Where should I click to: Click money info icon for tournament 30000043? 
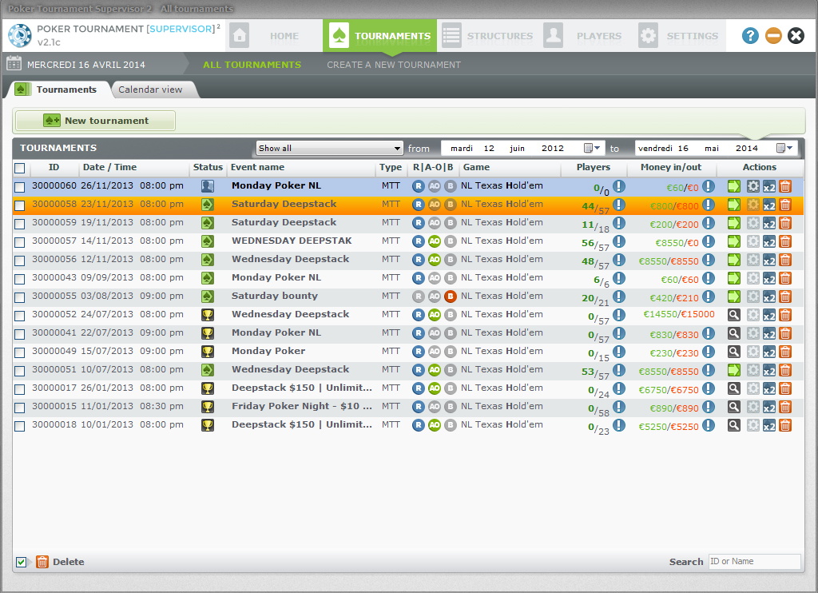coord(708,278)
